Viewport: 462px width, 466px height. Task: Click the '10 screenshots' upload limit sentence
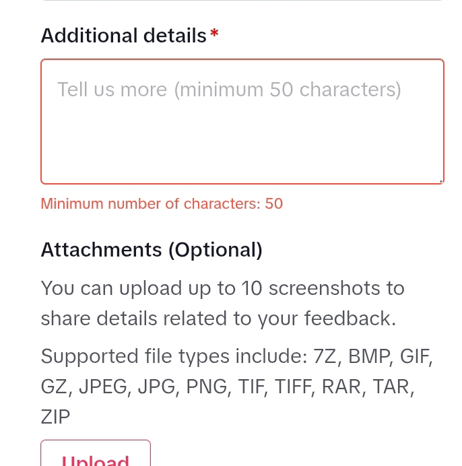tap(222, 288)
